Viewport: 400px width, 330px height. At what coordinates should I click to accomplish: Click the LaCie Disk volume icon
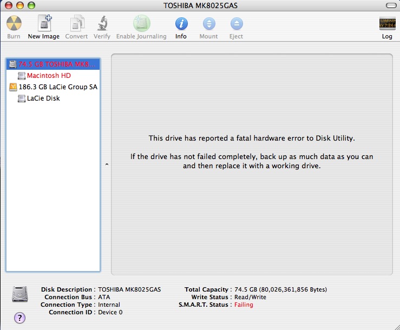click(x=22, y=98)
